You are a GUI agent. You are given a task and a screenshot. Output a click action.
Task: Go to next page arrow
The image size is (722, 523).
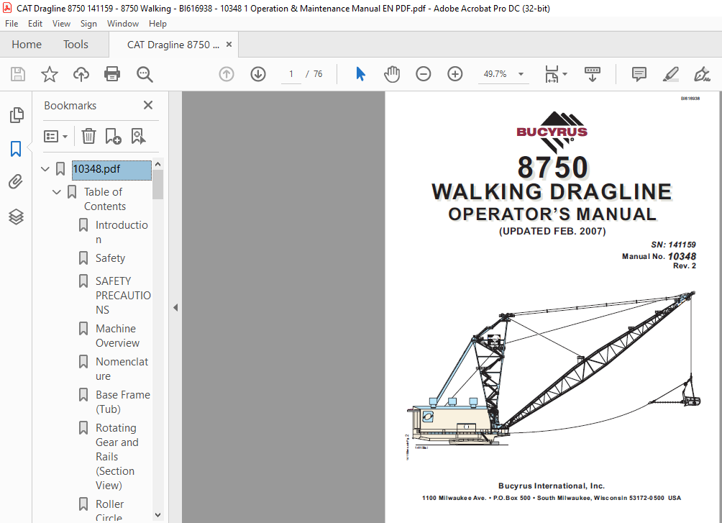tap(258, 73)
